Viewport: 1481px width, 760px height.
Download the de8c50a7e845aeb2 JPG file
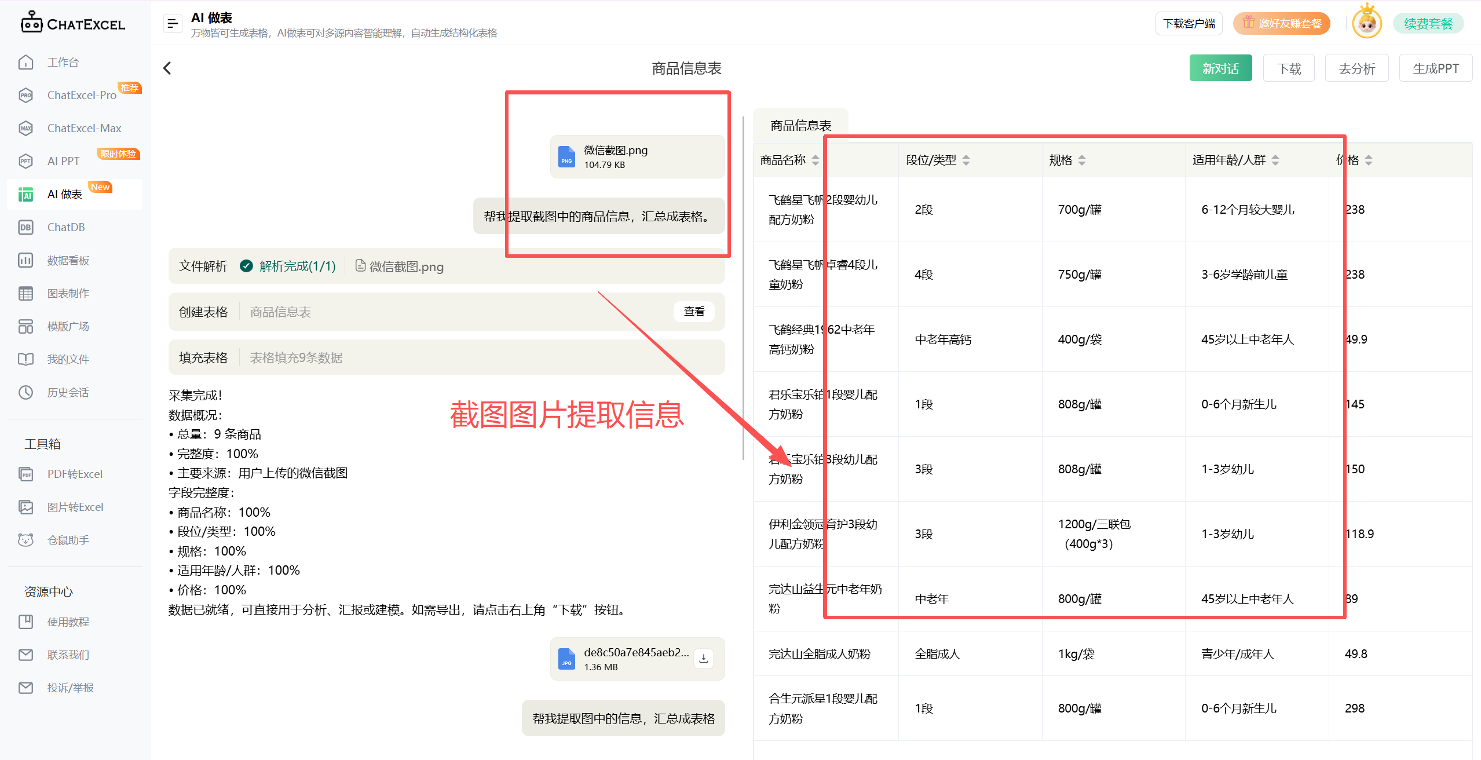tap(704, 659)
